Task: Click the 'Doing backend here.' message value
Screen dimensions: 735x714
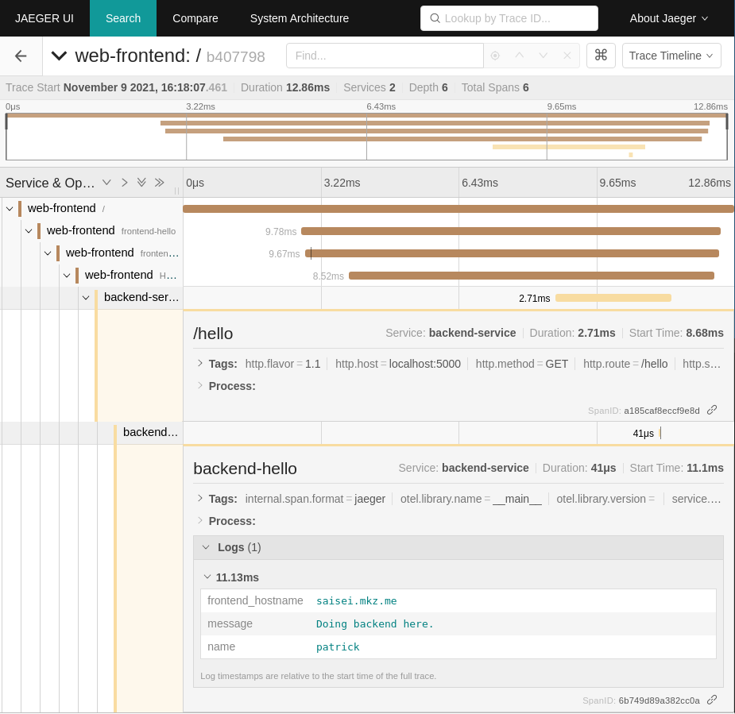Action: 374,623
